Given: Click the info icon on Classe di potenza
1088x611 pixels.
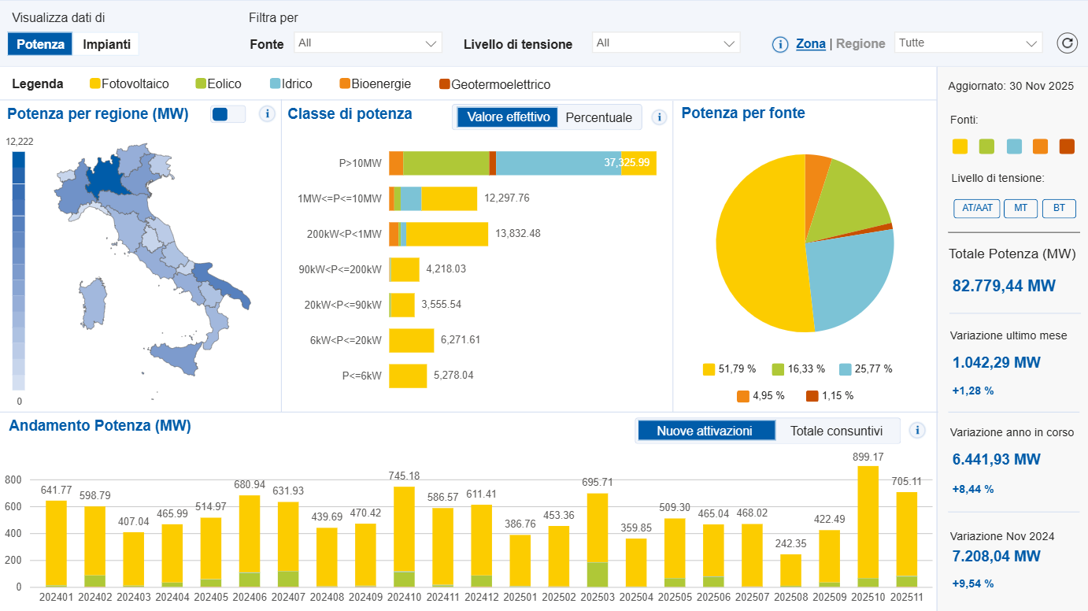Looking at the screenshot, I should 660,117.
